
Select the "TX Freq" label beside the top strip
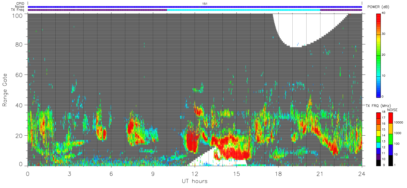tap(18, 10)
